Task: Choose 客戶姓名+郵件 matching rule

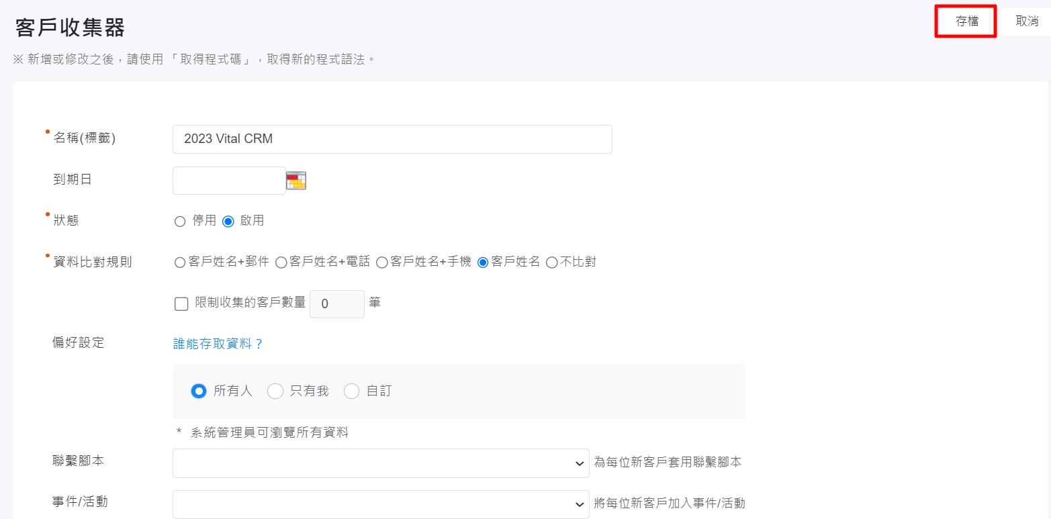Action: (180, 263)
